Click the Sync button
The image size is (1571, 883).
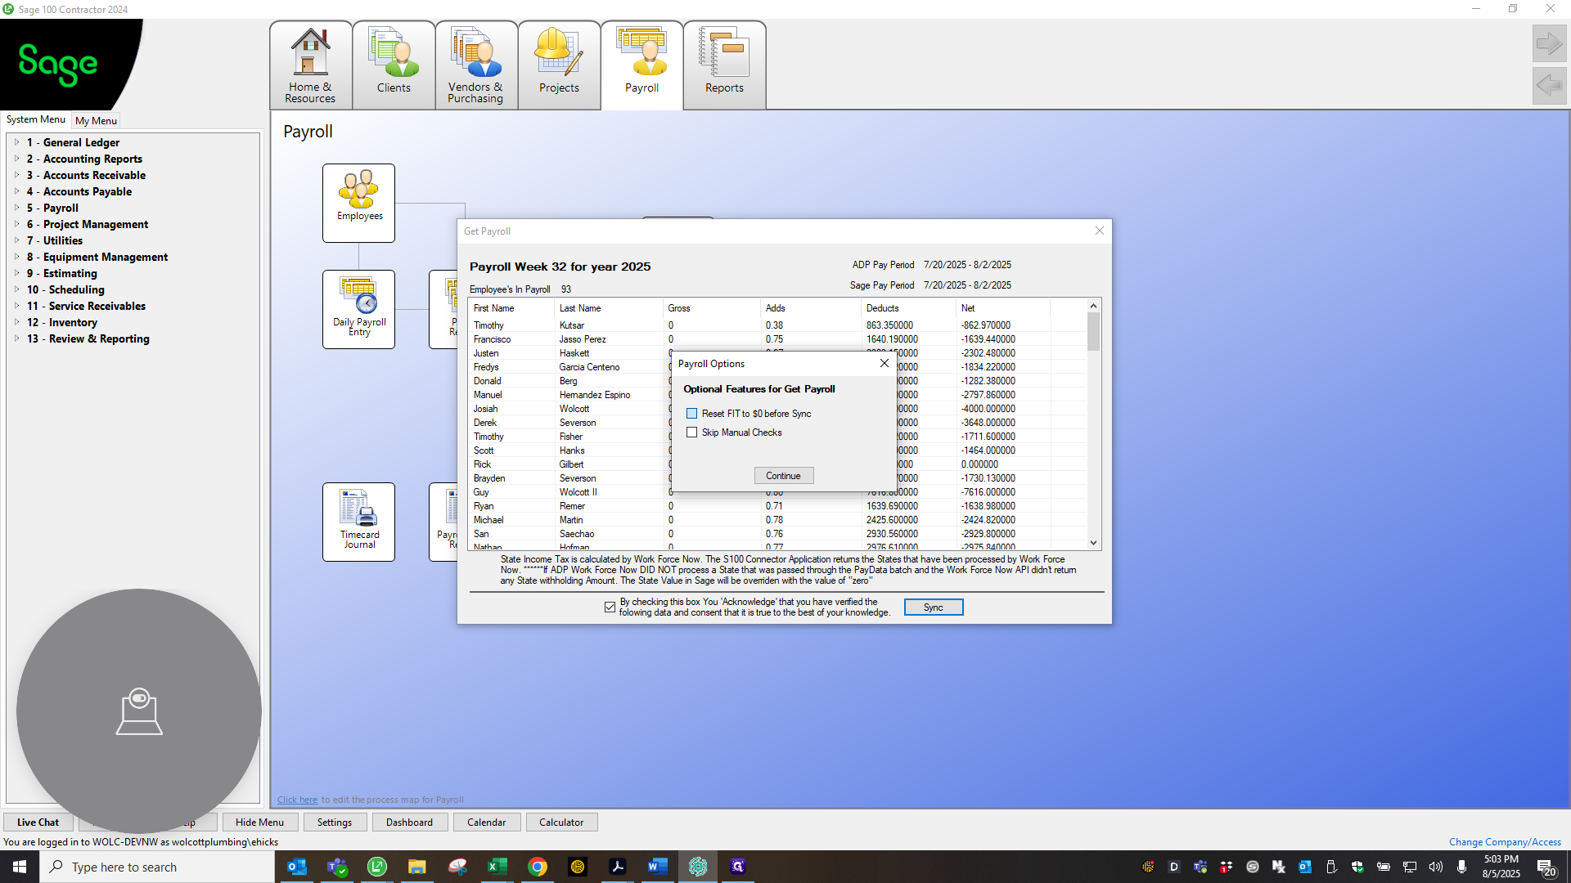(x=934, y=607)
